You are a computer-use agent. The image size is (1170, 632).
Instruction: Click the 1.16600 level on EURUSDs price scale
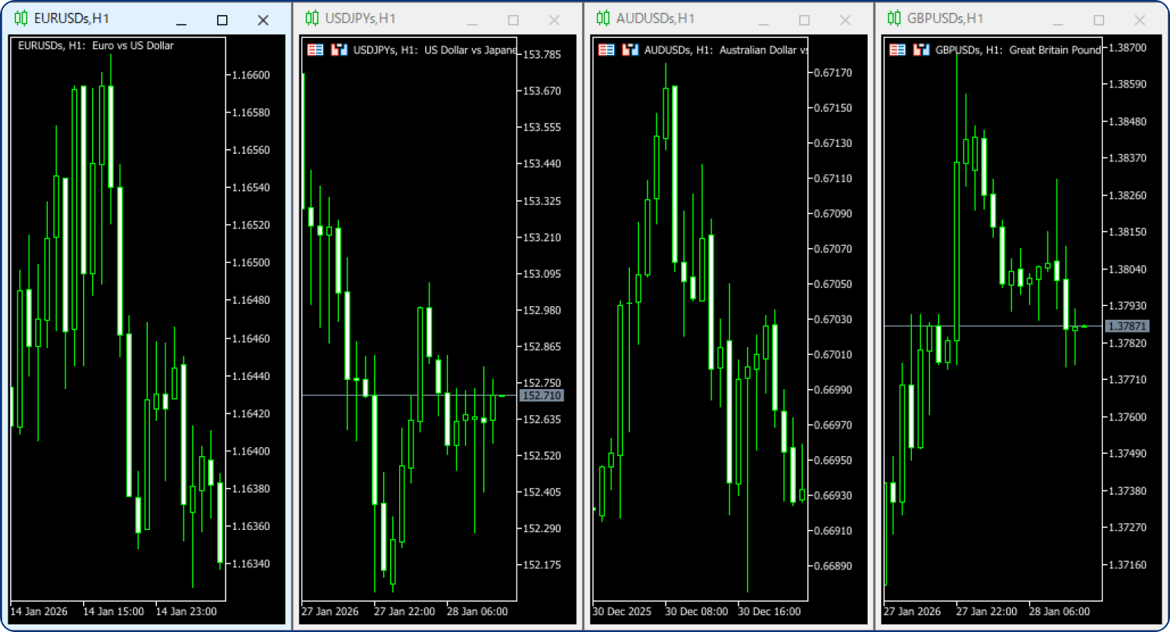click(251, 75)
